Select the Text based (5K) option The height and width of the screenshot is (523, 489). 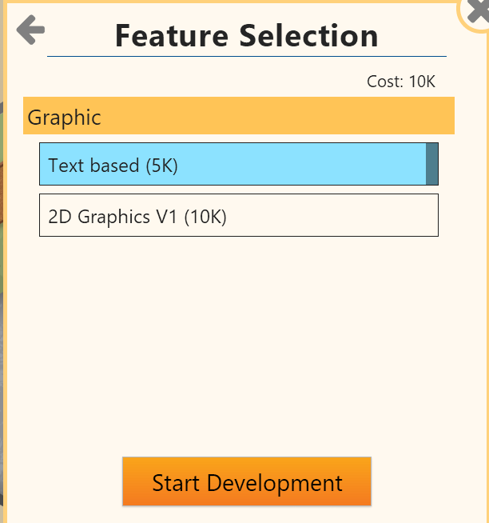click(232, 165)
